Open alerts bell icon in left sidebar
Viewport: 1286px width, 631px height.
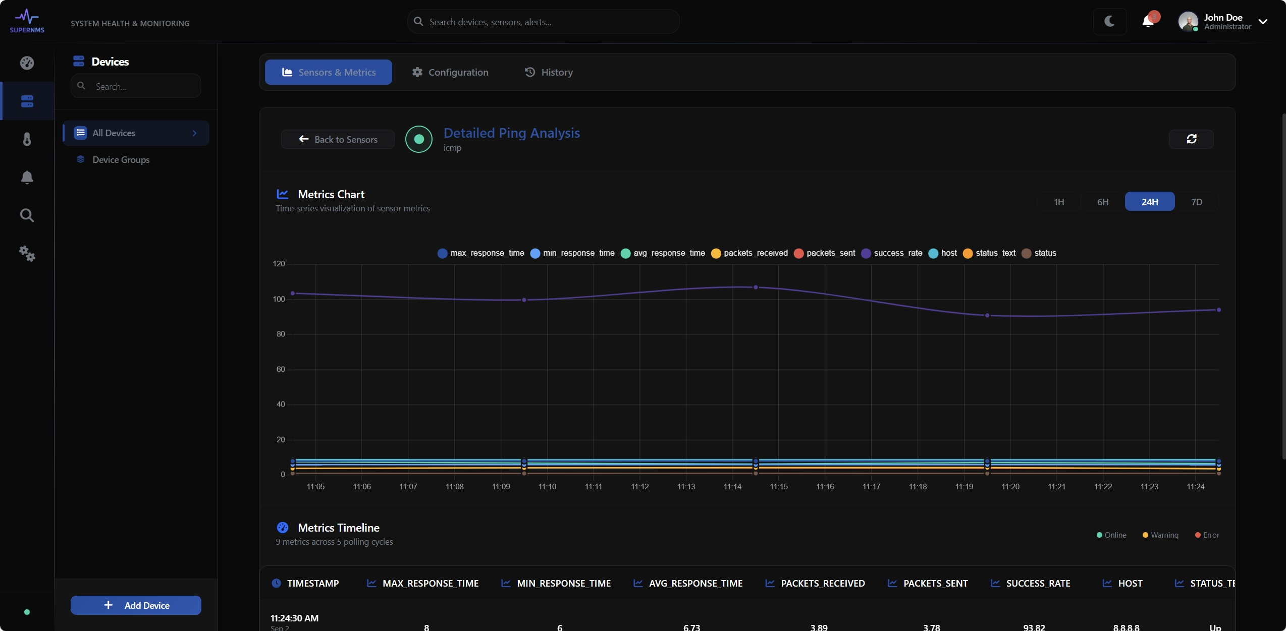(27, 178)
